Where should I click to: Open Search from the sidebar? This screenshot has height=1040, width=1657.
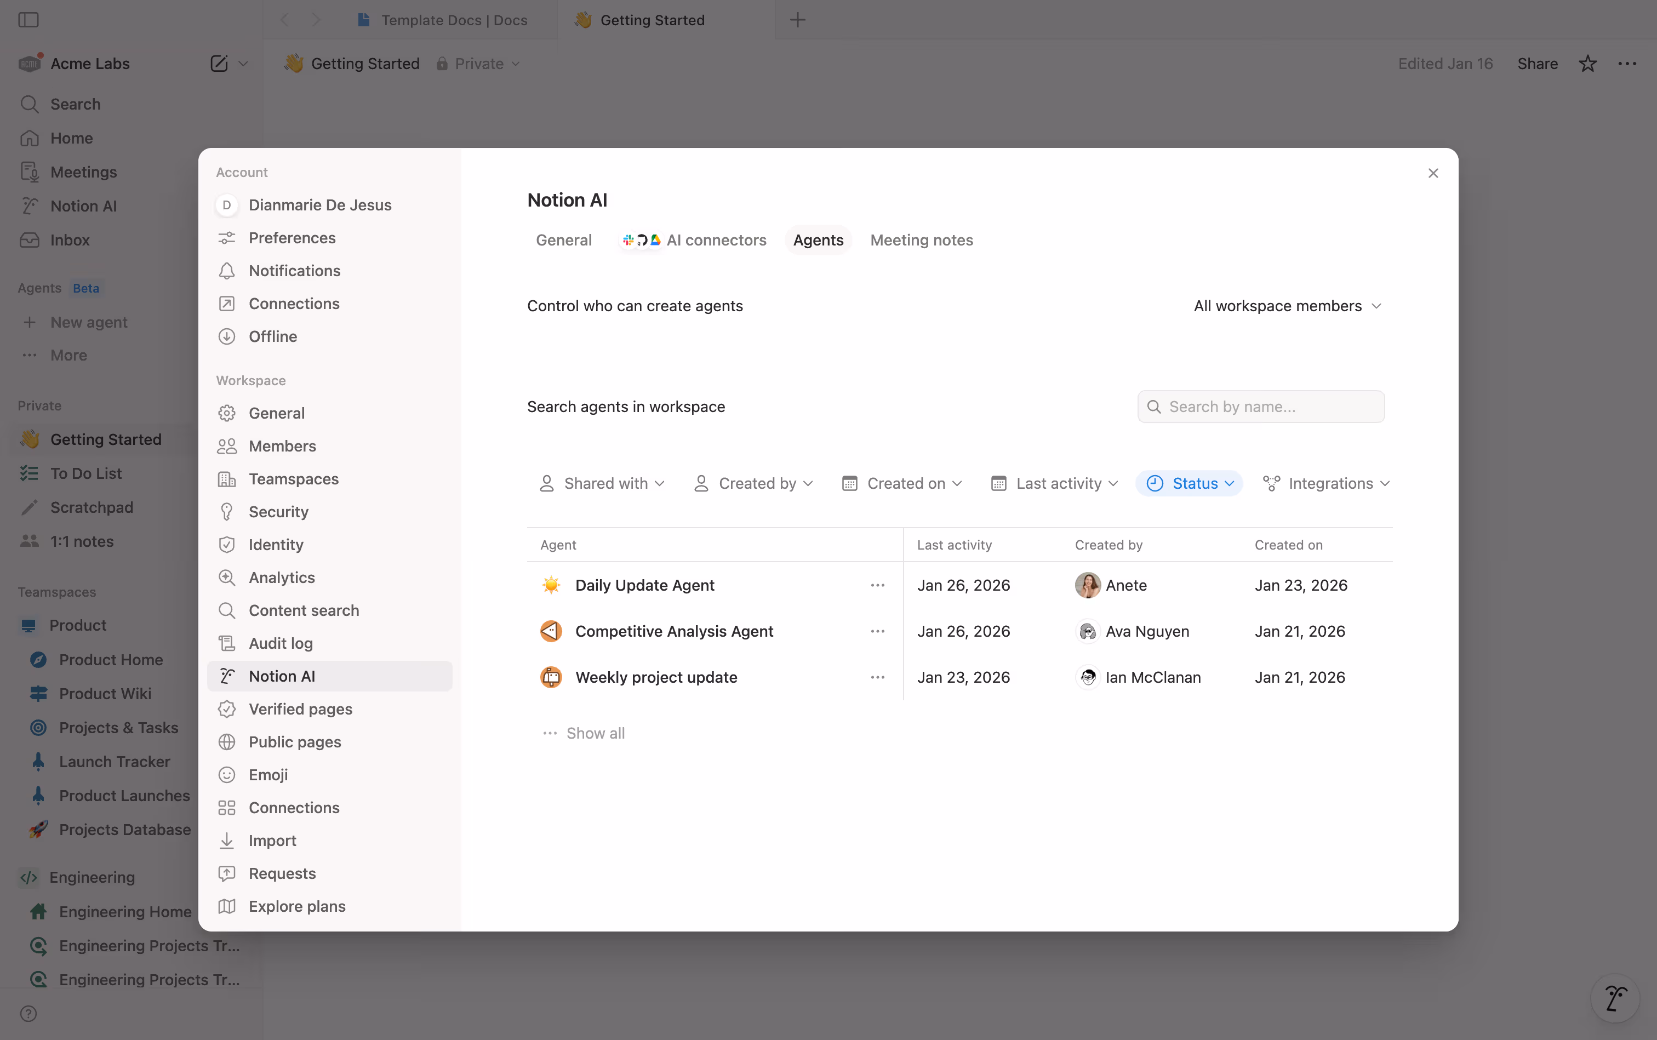coord(75,105)
